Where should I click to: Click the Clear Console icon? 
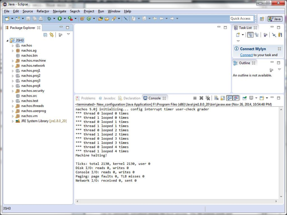216,98
